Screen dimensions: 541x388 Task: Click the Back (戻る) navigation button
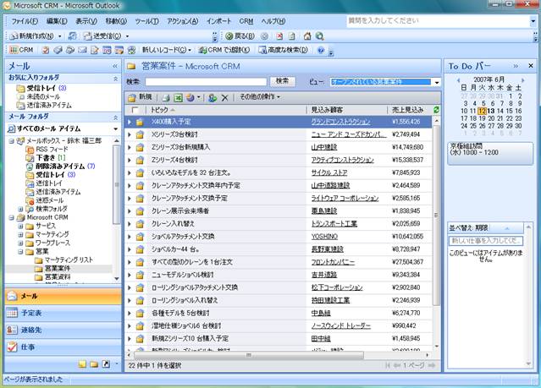240,36
